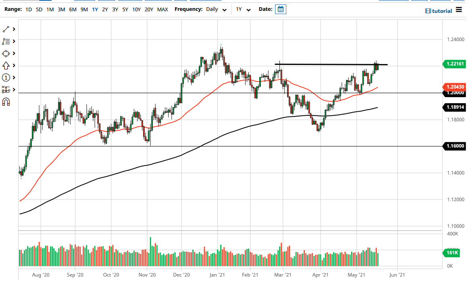Click the 1D range button
Viewport: 469px width, 283px height.
28,9
